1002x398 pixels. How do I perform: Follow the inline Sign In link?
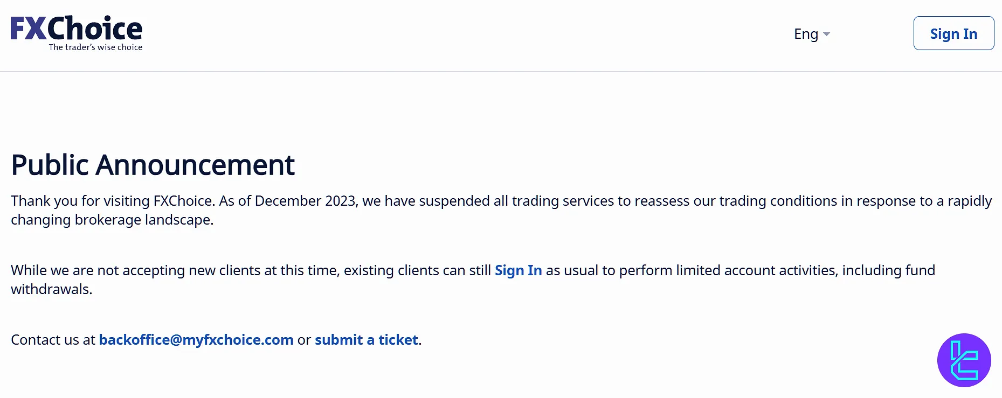pyautogui.click(x=518, y=270)
